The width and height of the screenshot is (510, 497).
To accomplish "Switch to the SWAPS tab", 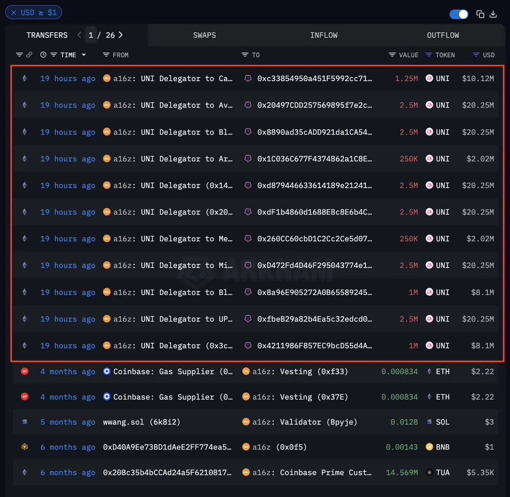I will 204,35.
